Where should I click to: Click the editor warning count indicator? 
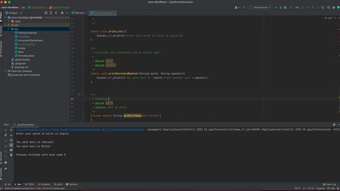pos(330,18)
